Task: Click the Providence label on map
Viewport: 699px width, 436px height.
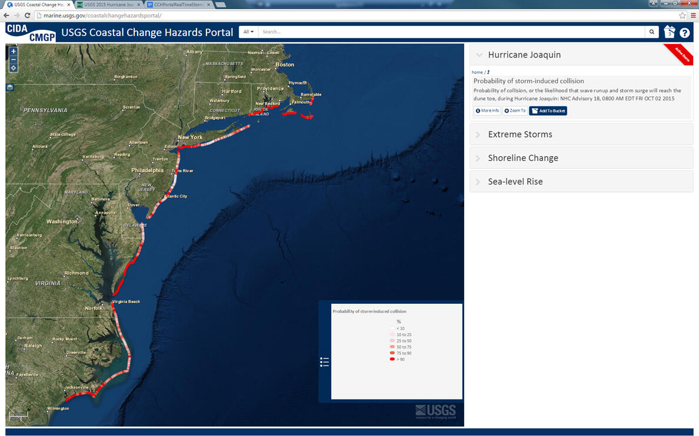Action: [x=270, y=88]
